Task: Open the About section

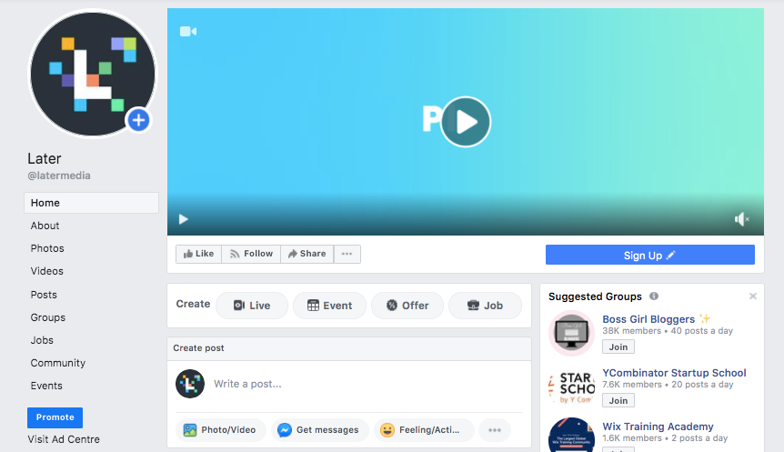Action: point(45,226)
